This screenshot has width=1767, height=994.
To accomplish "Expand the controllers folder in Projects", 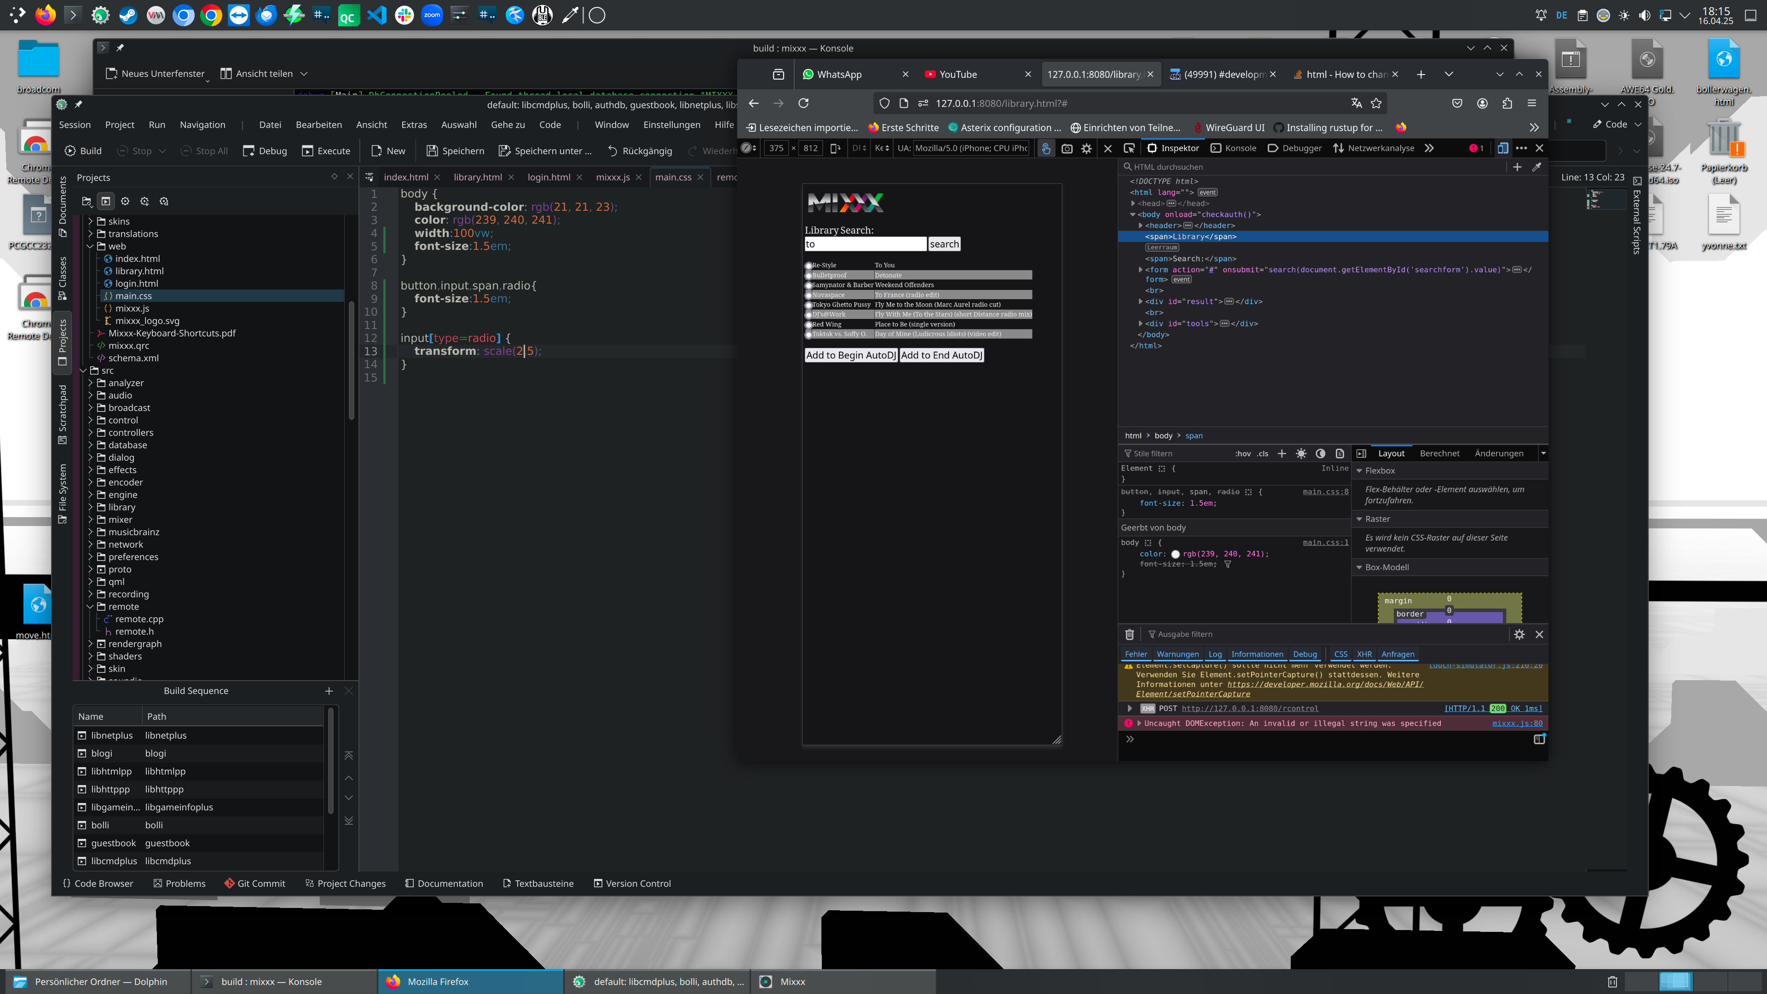I will point(91,432).
